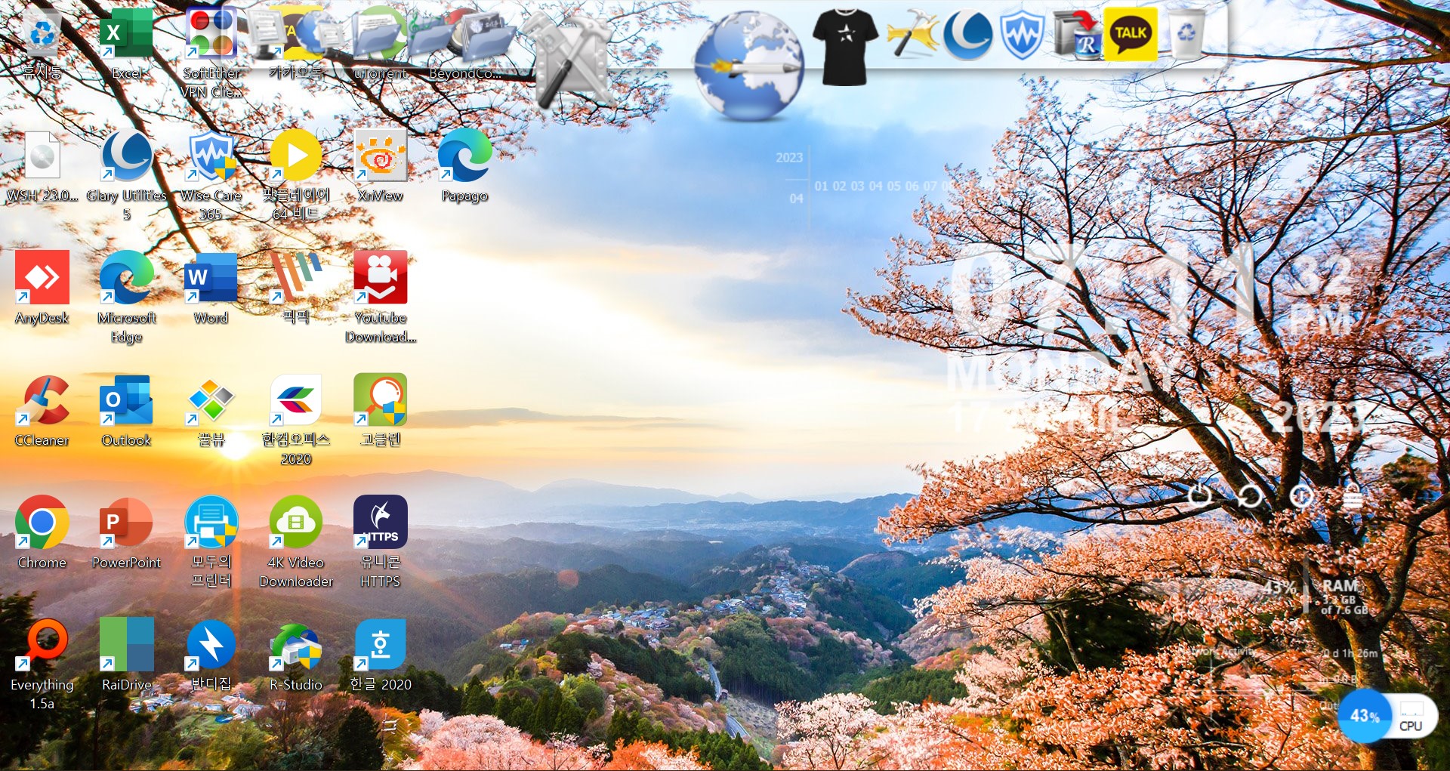Select the WSH_23.0 disc image file
1450x771 pixels.
tap(42, 166)
